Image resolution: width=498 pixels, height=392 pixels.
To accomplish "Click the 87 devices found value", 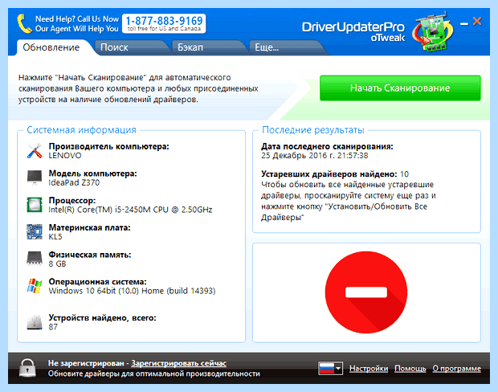I will click(x=53, y=327).
